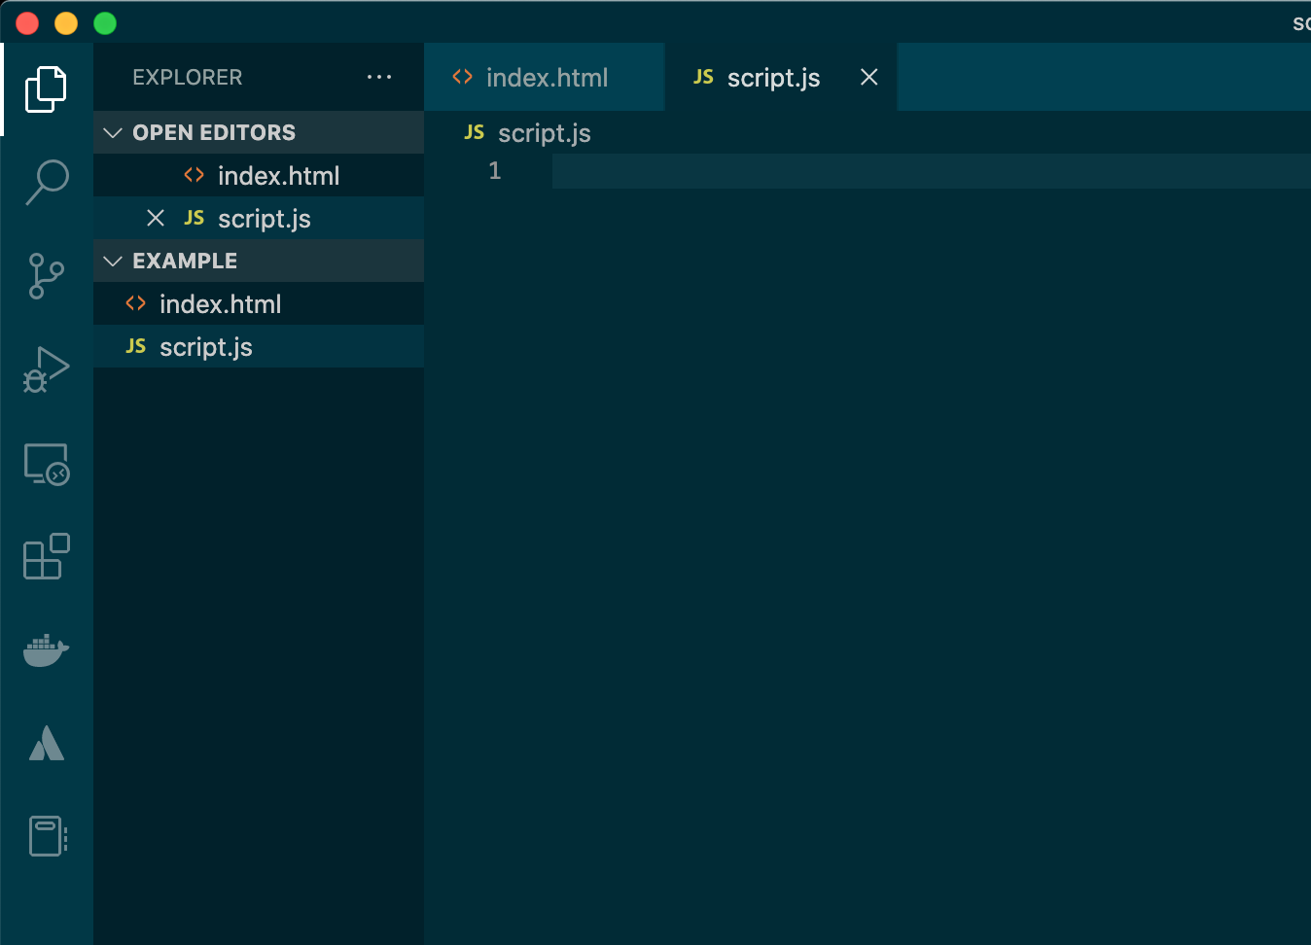This screenshot has width=1311, height=945.
Task: Open the Source Control view
Action: pyautogui.click(x=46, y=275)
